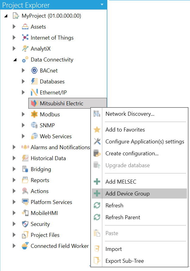The width and height of the screenshot is (190, 271).
Task: Click the Security shield icon
Action: tap(25, 224)
